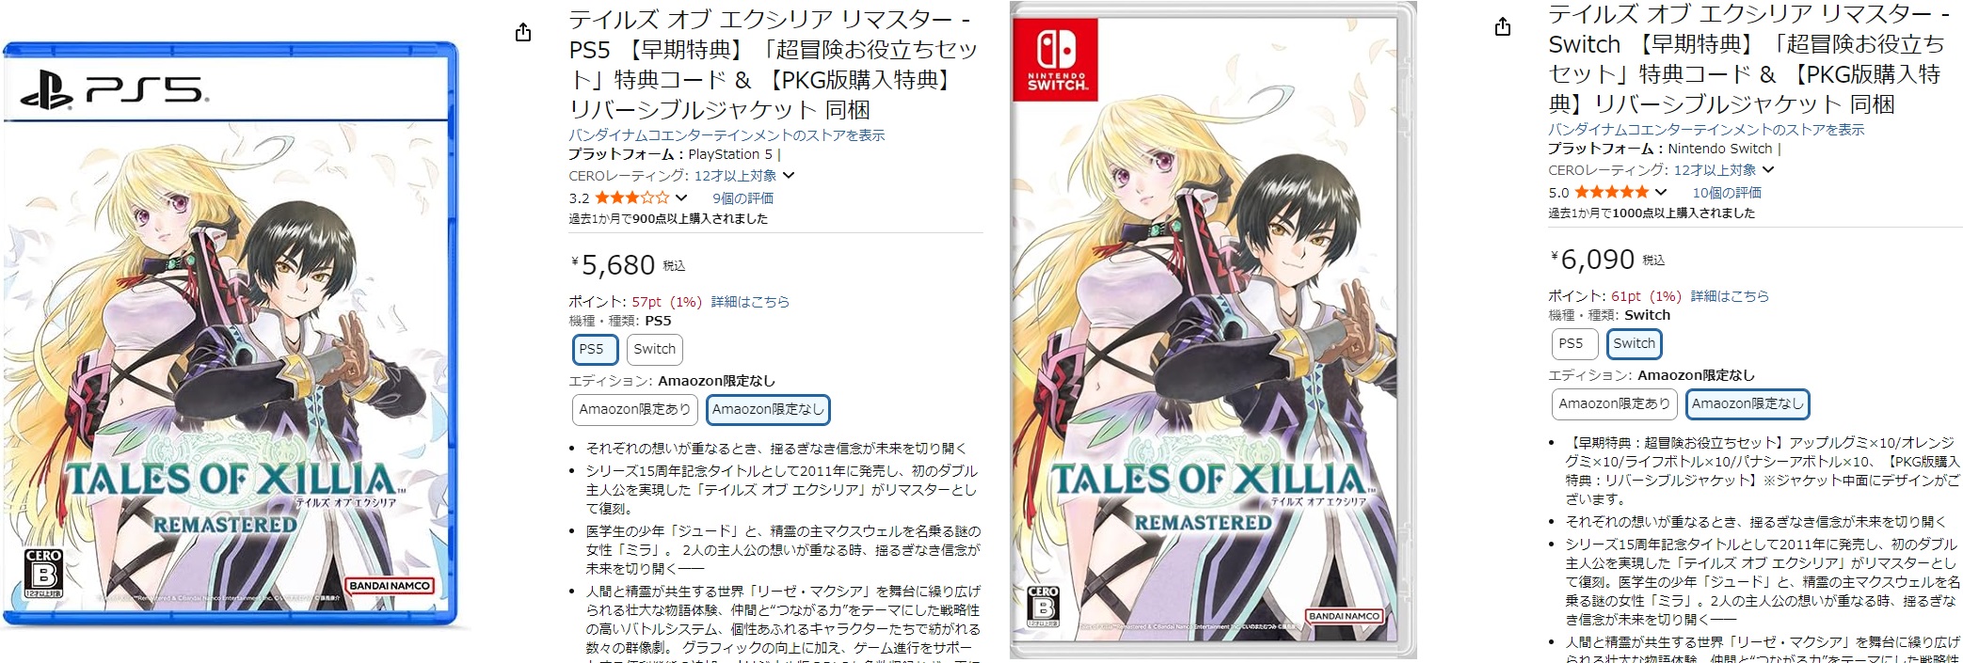The width and height of the screenshot is (1963, 663).
Task: Select Switch platform in the left listing
Action: 654,349
